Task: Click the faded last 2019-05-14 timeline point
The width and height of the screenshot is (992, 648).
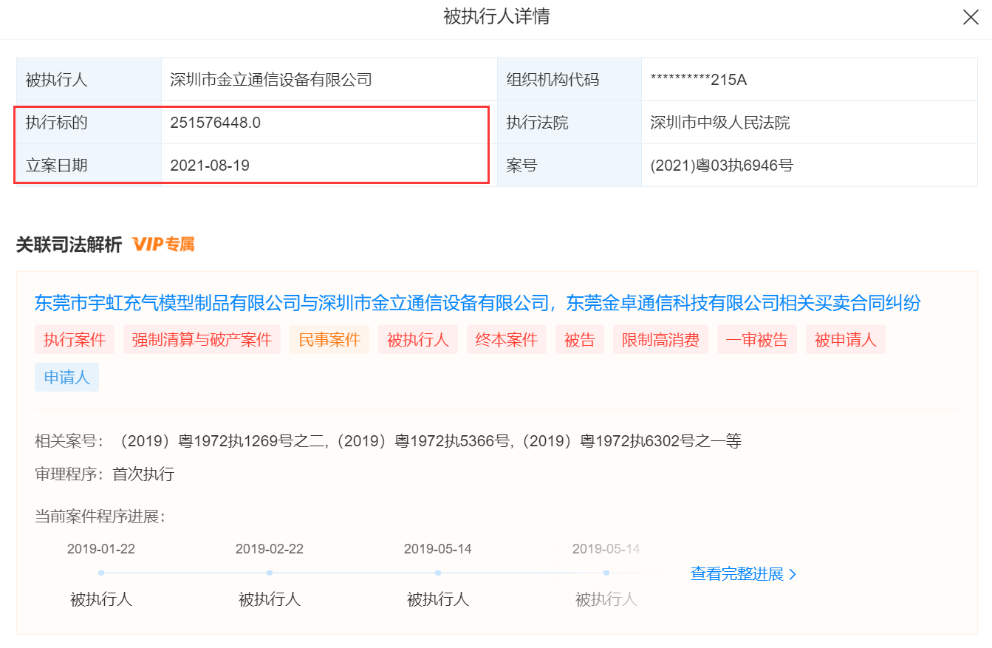Action: pos(606,573)
